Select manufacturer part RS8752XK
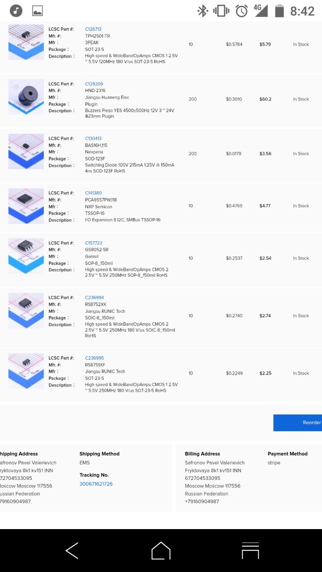The height and width of the screenshot is (572, 322). pos(96,304)
